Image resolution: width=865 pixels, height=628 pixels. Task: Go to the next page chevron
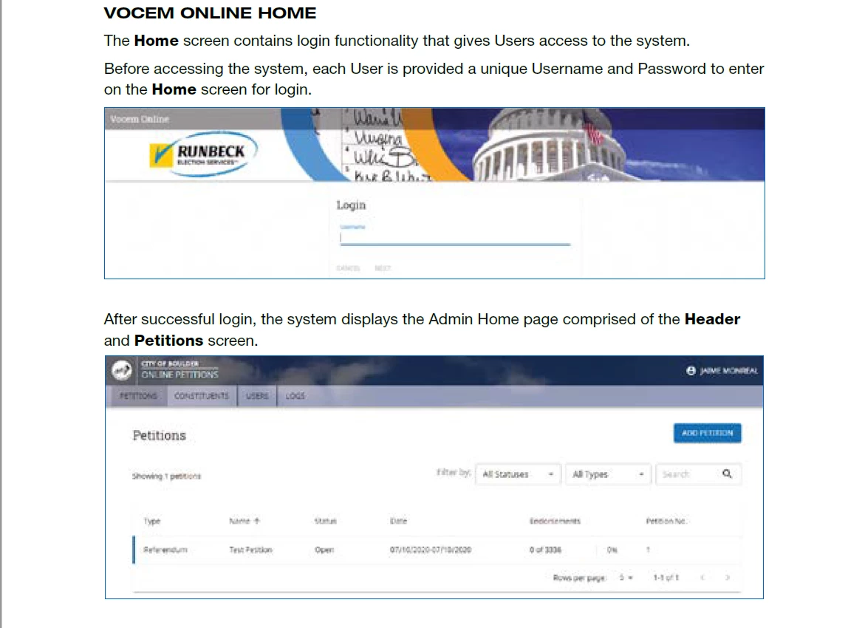pyautogui.click(x=728, y=577)
